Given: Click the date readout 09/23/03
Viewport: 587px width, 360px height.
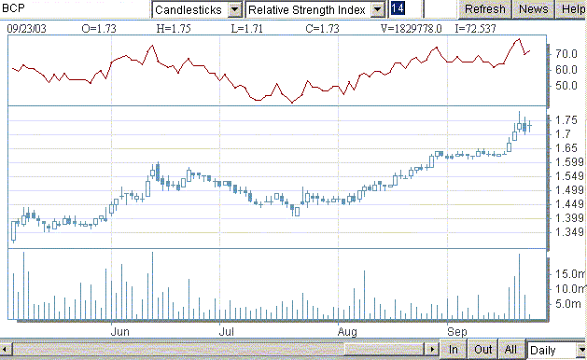Looking at the screenshot, I should point(26,29).
